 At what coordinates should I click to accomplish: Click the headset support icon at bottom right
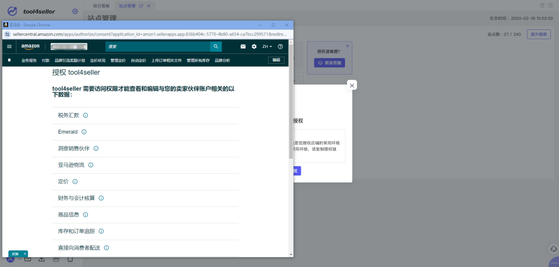coord(554,248)
